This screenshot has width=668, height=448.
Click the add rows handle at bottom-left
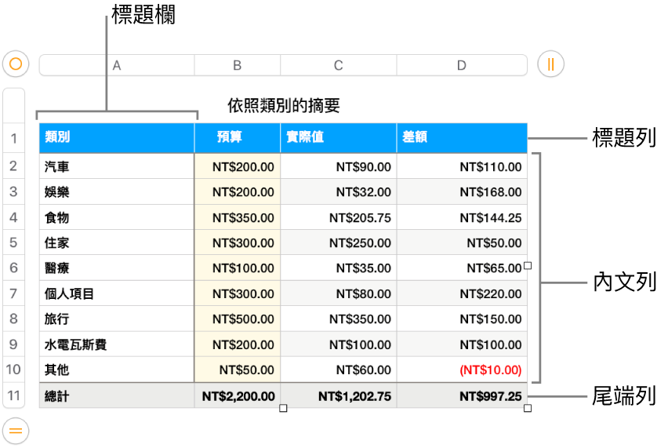click(x=16, y=429)
